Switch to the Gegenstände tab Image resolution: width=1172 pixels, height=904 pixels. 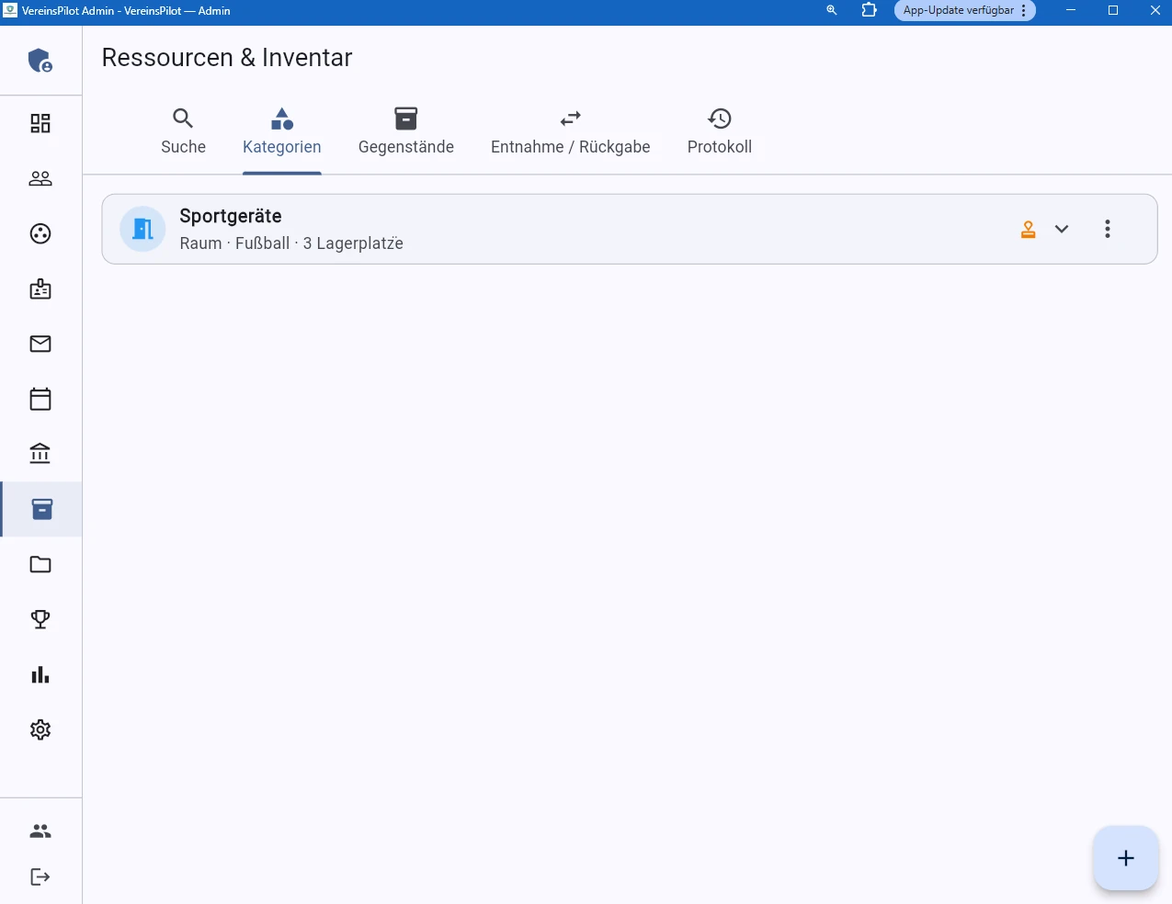[x=406, y=131]
